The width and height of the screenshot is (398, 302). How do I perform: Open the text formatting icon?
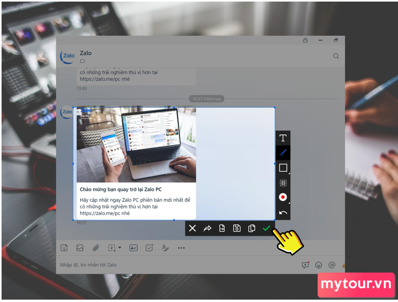165,248
